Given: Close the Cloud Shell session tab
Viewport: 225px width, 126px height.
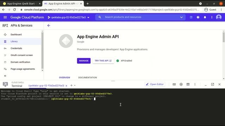Looking at the screenshot, I should pyautogui.click(x=66, y=86).
